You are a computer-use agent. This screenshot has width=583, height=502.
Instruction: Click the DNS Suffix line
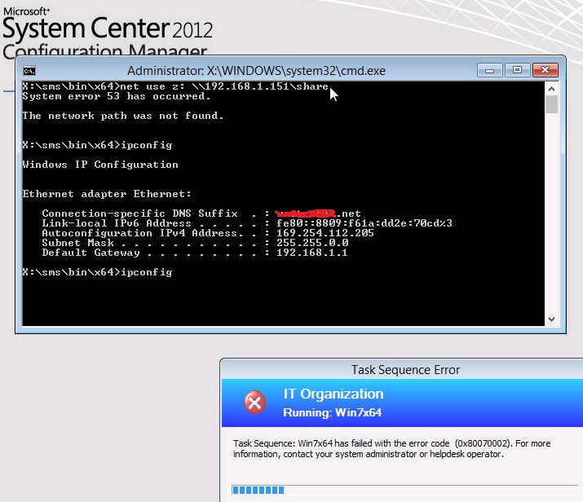201,214
